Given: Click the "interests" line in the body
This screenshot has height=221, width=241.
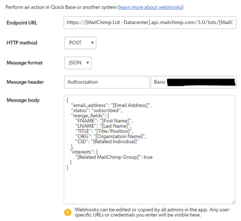Looking at the screenshot, I should point(84,152).
